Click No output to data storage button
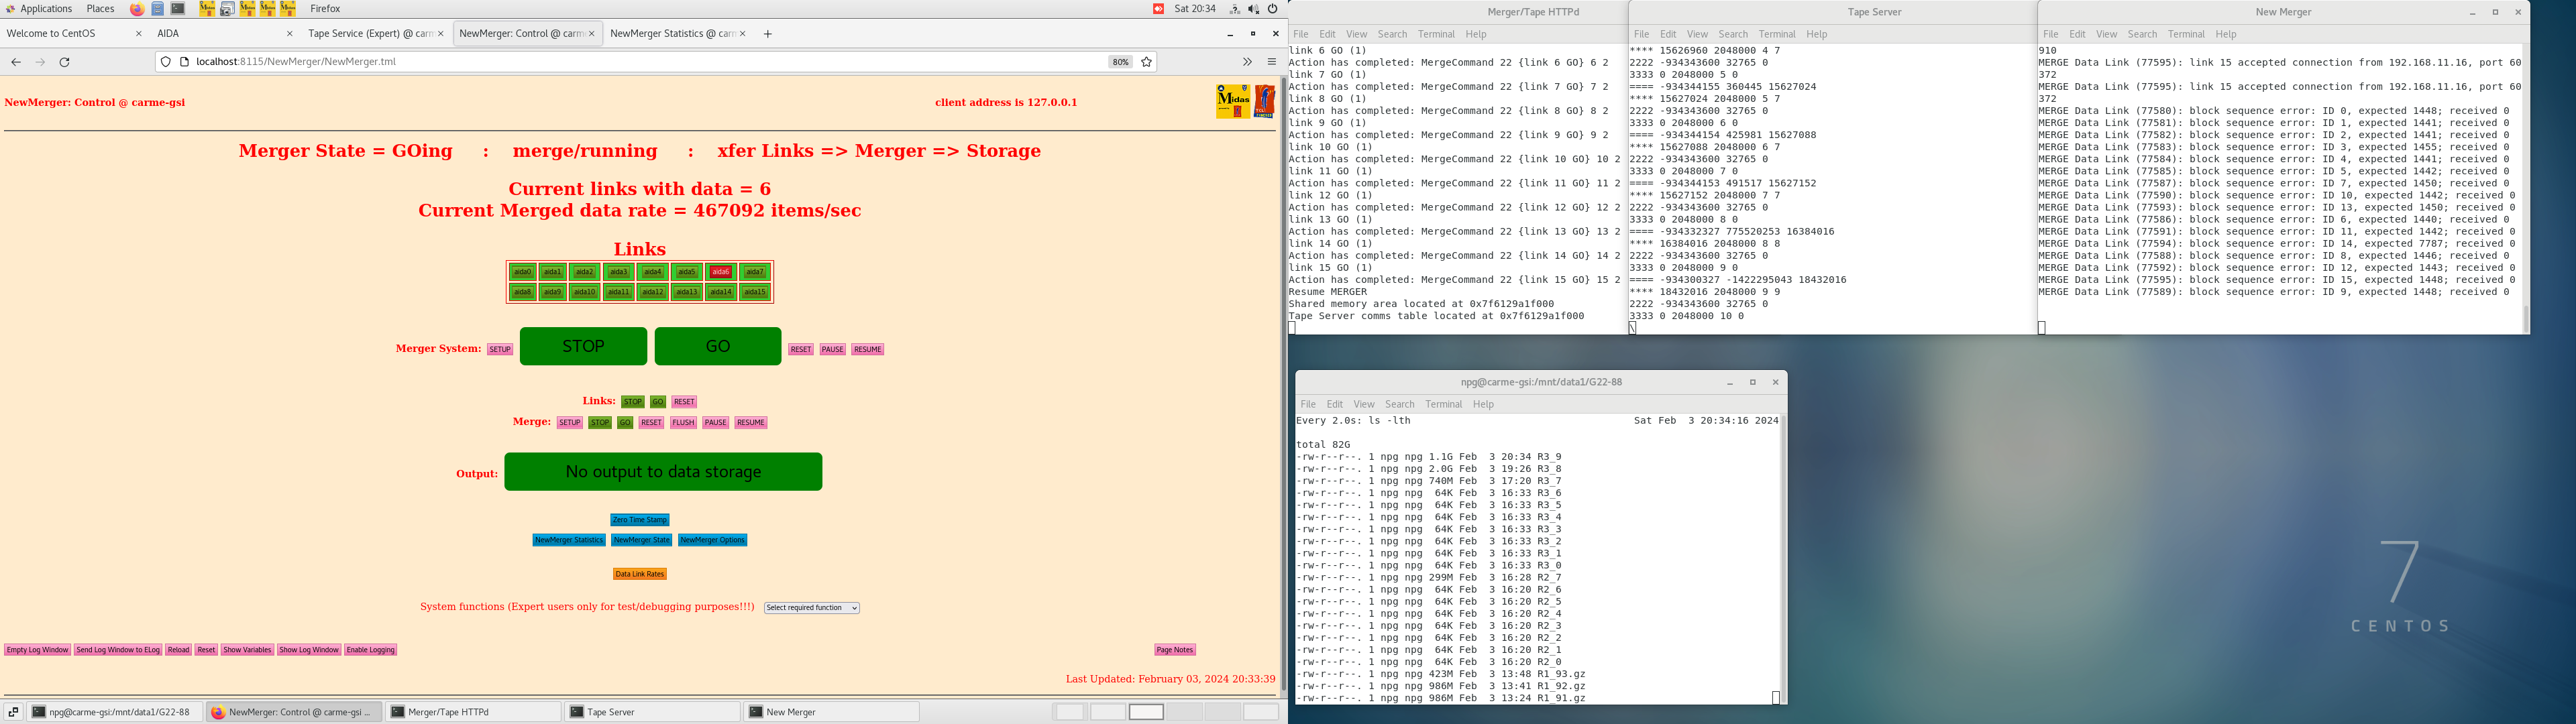 coord(663,472)
